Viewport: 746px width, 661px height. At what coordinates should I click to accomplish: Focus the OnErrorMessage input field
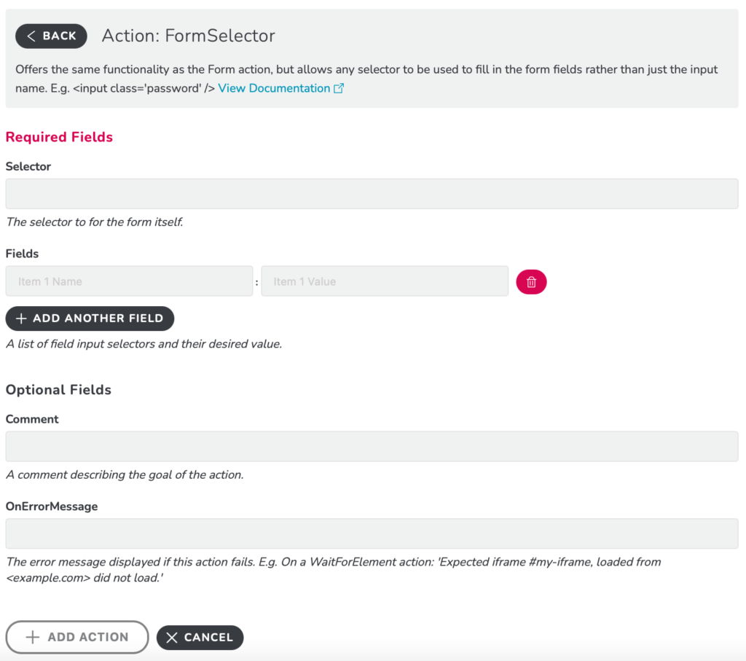pos(372,533)
